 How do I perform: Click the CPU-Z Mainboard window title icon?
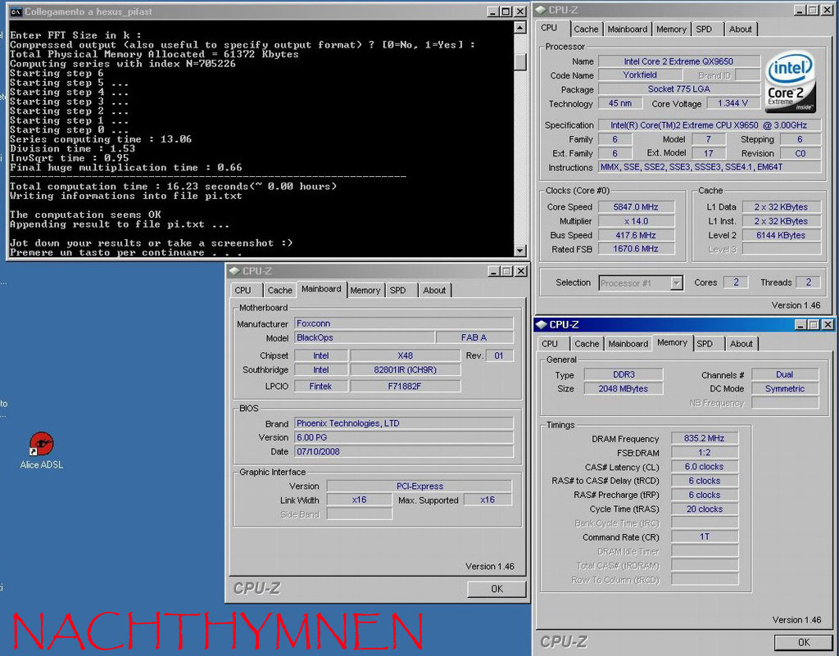coord(234,271)
